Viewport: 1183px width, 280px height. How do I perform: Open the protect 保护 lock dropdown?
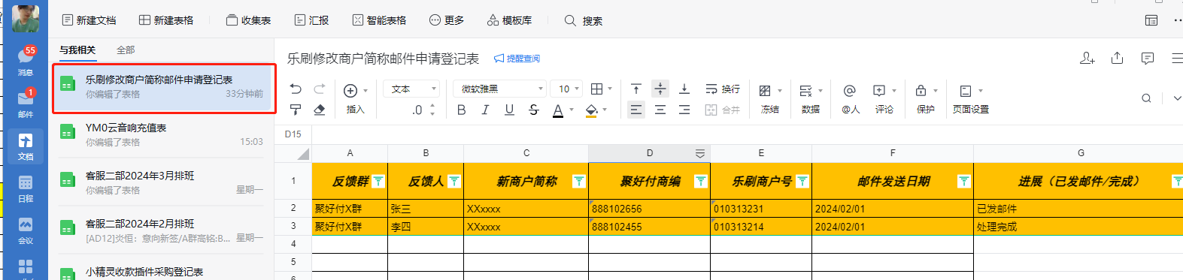[926, 98]
